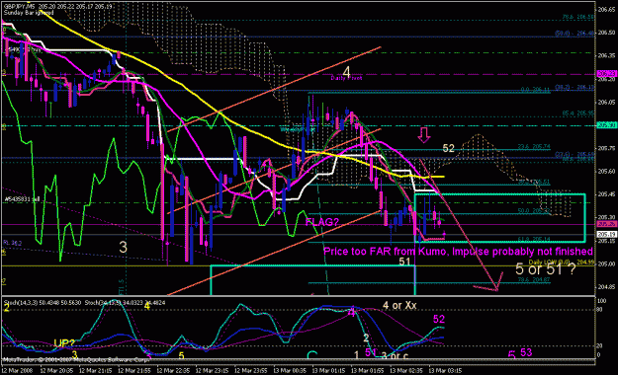618x375 pixels.
Task: Click the yellow '2' label in stochastic panel
Action: (6, 308)
